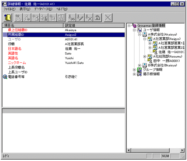187x161 pixels.
Task: Click the exit door toolbar icon
Action: pos(8,18)
